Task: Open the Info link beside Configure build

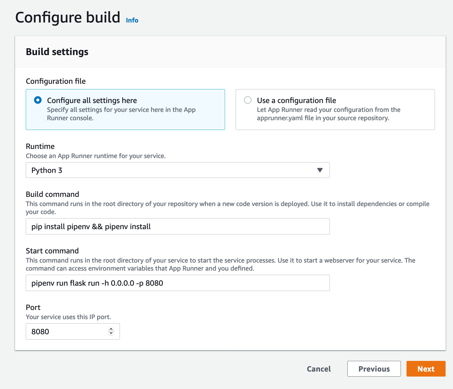Action: (132, 20)
